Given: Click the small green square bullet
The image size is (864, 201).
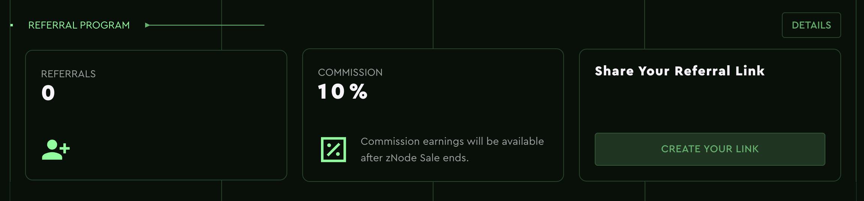Looking at the screenshot, I should 12,25.
